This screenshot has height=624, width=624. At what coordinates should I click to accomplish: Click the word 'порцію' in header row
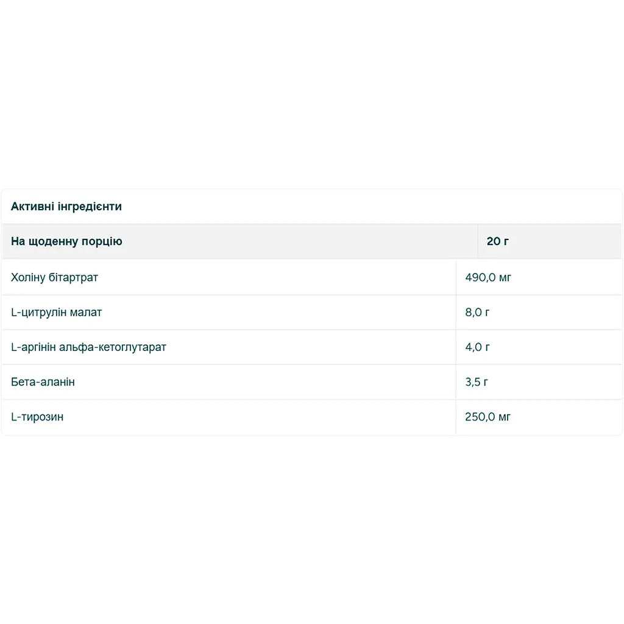point(102,241)
